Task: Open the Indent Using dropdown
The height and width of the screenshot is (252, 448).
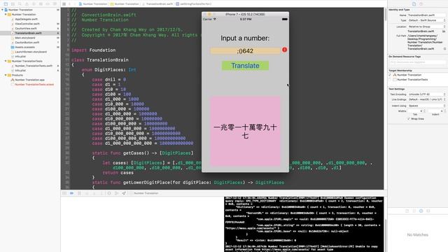Action: point(426,106)
